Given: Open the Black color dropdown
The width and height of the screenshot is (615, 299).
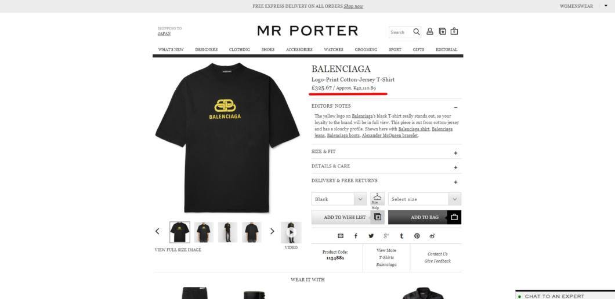Looking at the screenshot, I should (x=339, y=199).
